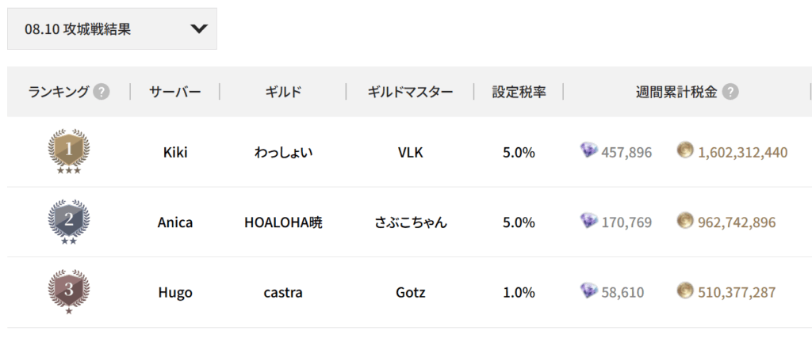Click the diamond icon next to 58,610
812x338 pixels.
[x=589, y=291]
